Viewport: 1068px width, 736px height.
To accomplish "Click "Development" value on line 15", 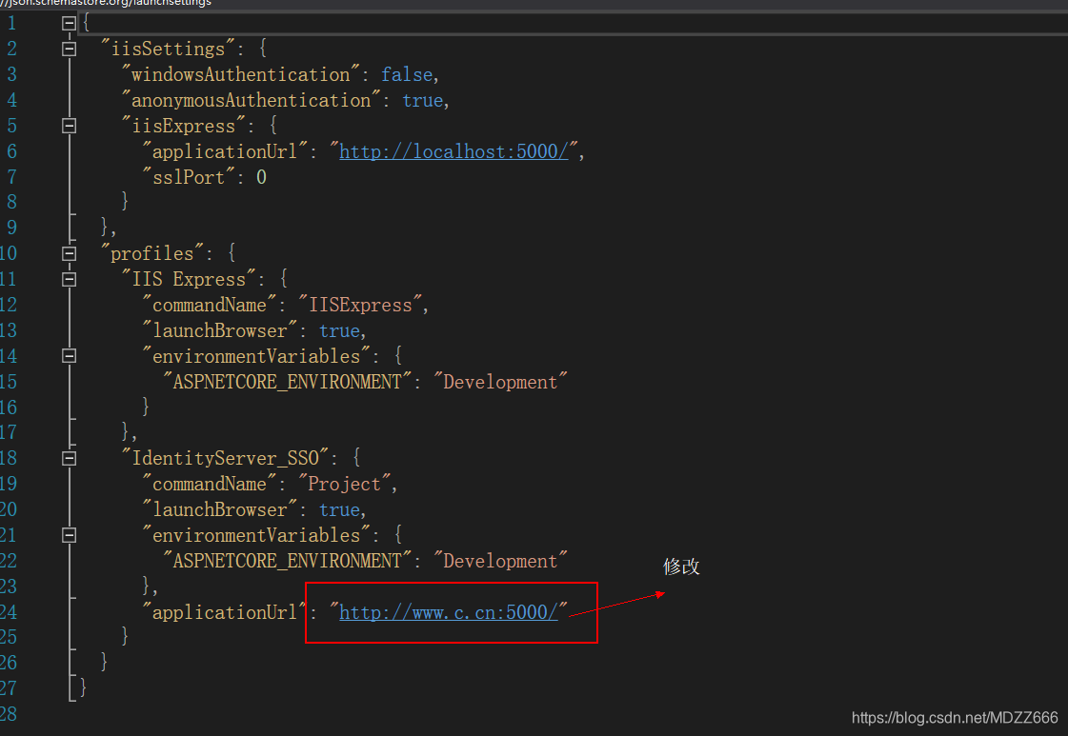I will pyautogui.click(x=500, y=381).
